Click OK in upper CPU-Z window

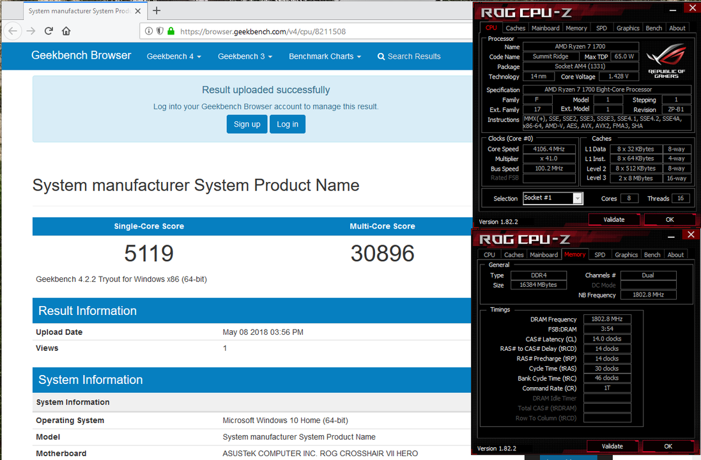coord(669,220)
